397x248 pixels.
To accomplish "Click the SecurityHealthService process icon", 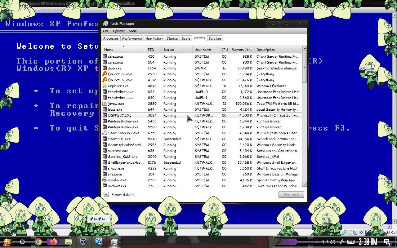I will click(105, 145).
